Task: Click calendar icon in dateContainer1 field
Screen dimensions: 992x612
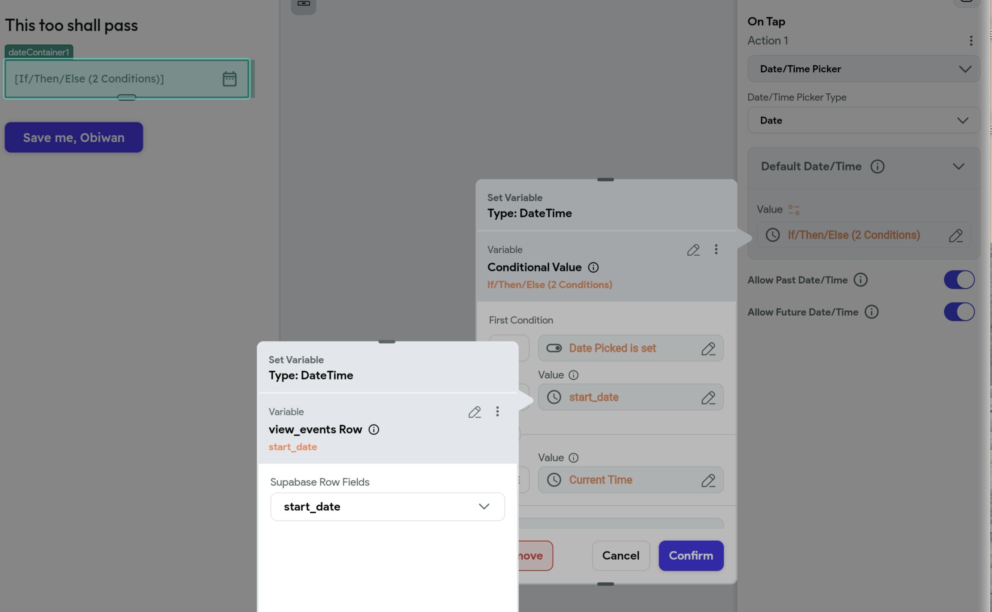Action: (x=229, y=79)
